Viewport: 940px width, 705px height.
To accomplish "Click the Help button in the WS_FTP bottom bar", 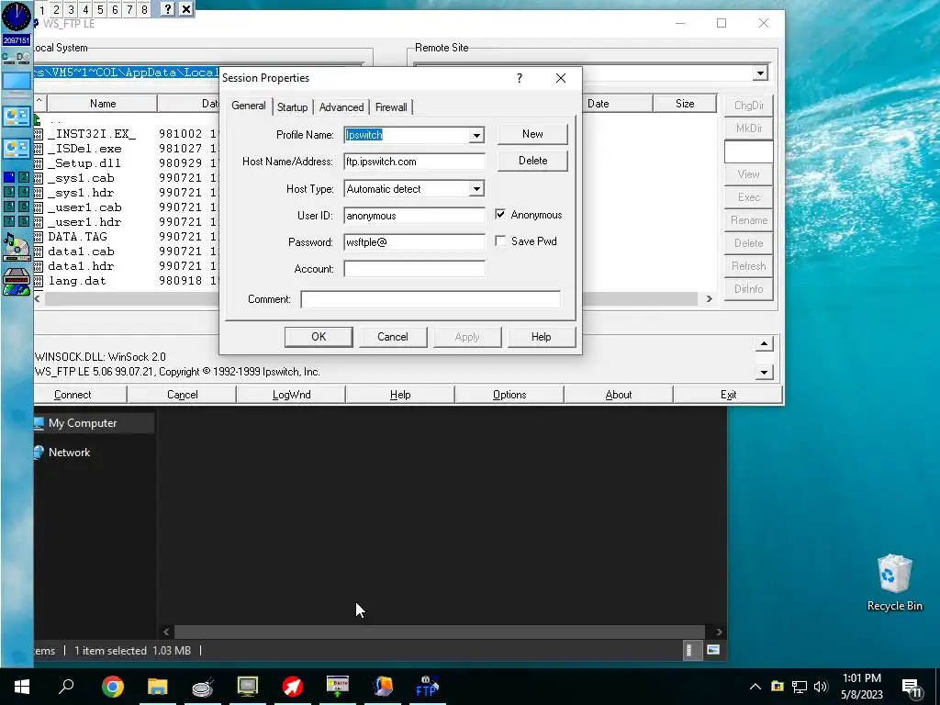I will [400, 395].
